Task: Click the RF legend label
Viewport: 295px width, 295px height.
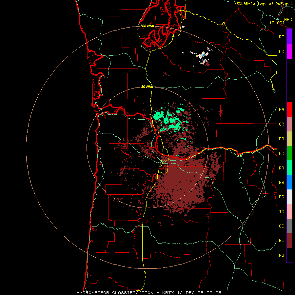Action: (281, 37)
